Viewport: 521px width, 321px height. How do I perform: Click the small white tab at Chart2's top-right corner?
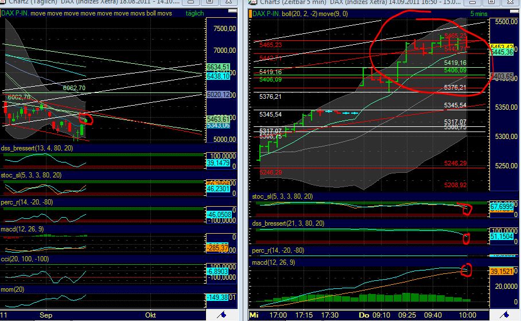pyautogui.click(x=232, y=11)
